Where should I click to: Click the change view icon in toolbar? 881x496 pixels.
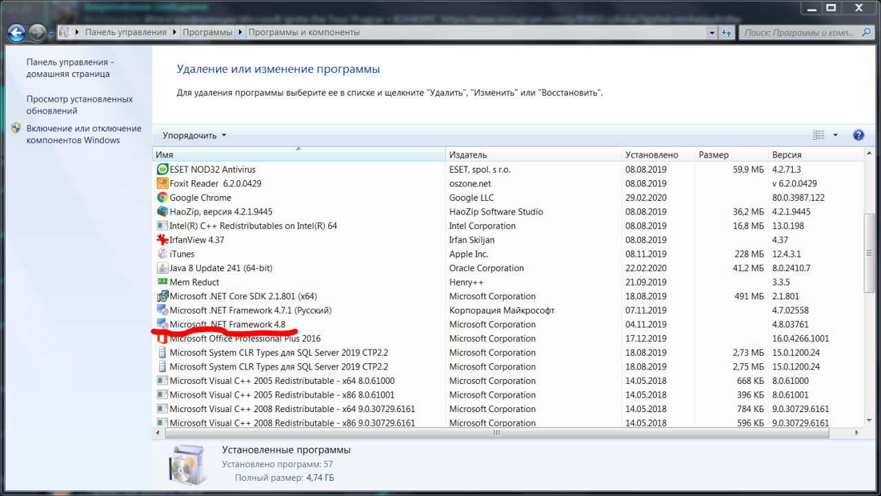(818, 136)
